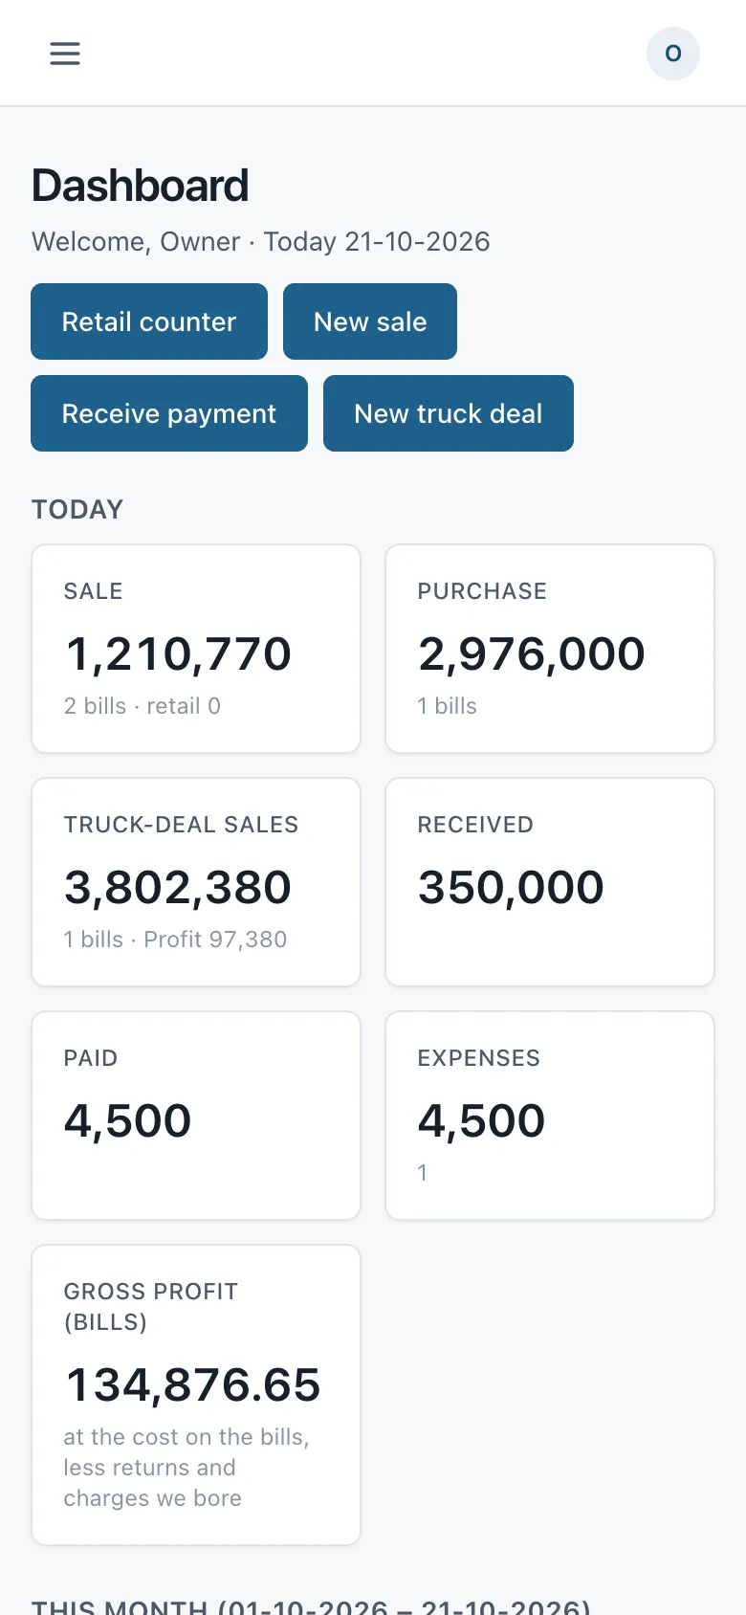746x1615 pixels.
Task: Open the Purchase card showing 2,976,000
Action: (x=550, y=649)
